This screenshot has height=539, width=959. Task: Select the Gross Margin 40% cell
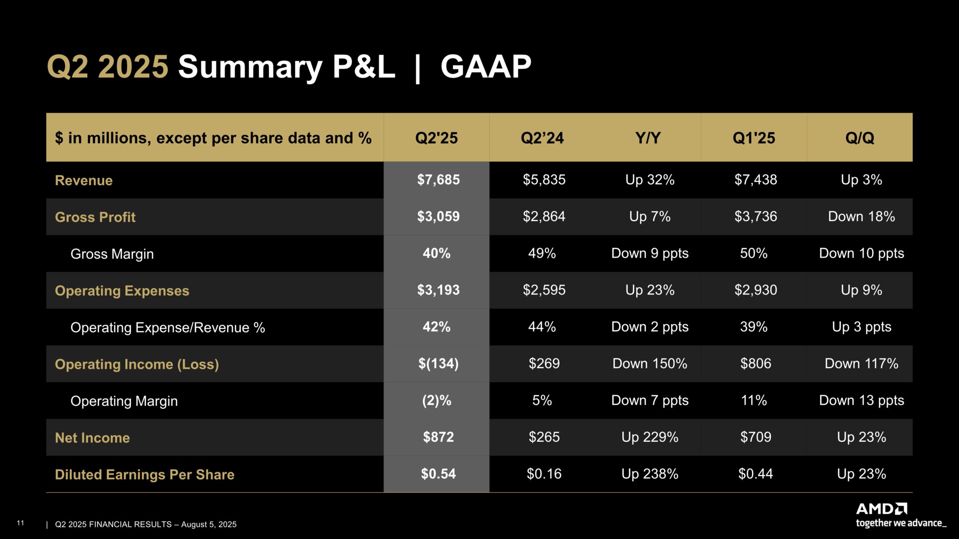(x=437, y=254)
